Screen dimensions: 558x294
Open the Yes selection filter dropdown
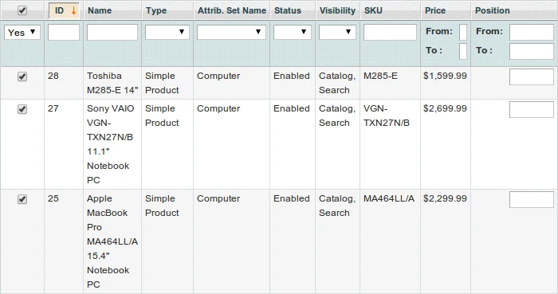click(22, 33)
